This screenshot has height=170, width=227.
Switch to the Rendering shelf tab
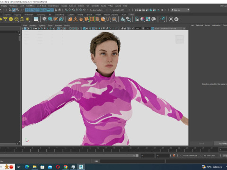pos(41,15)
